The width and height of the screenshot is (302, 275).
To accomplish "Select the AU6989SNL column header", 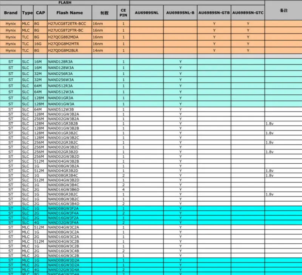I will coord(146,13).
